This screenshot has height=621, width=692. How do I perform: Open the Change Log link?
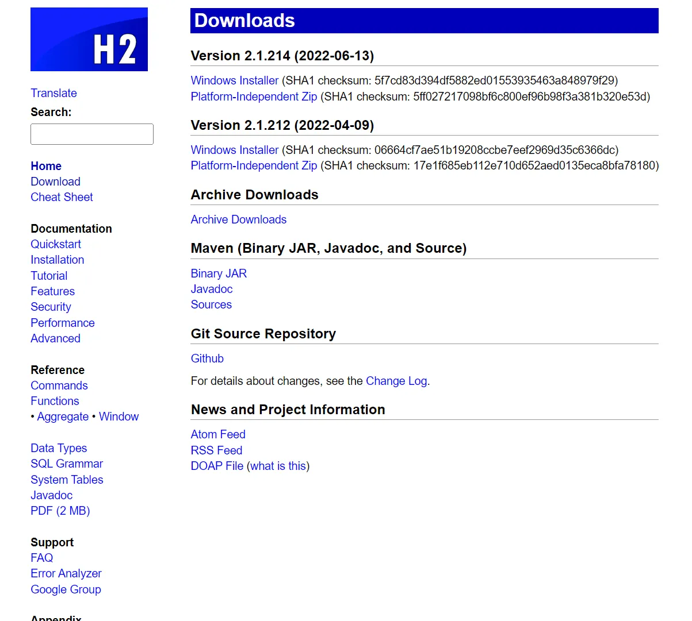(x=396, y=381)
